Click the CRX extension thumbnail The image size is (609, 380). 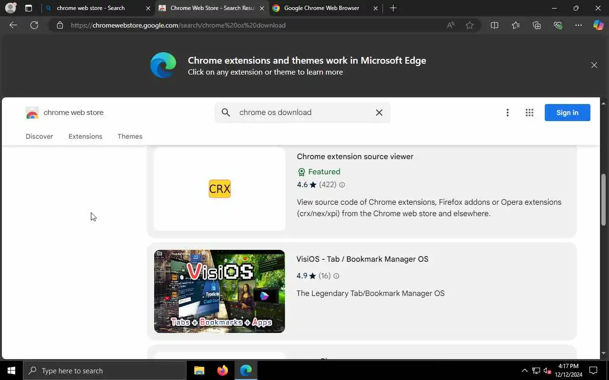[x=219, y=189]
